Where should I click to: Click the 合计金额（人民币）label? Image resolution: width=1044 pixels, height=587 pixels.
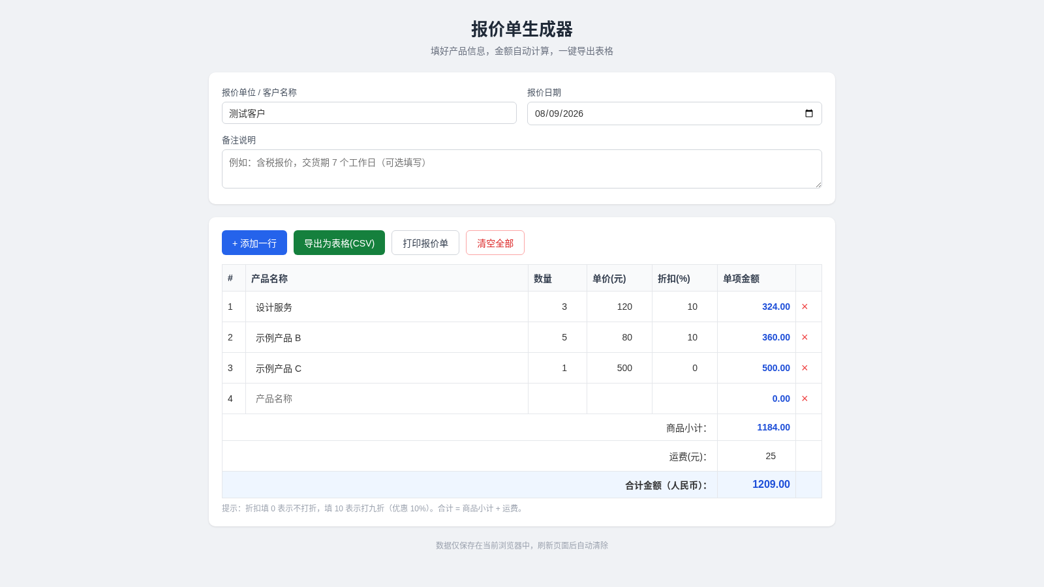pos(666,485)
